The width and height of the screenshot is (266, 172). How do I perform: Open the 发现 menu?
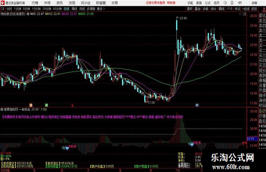[72, 3]
